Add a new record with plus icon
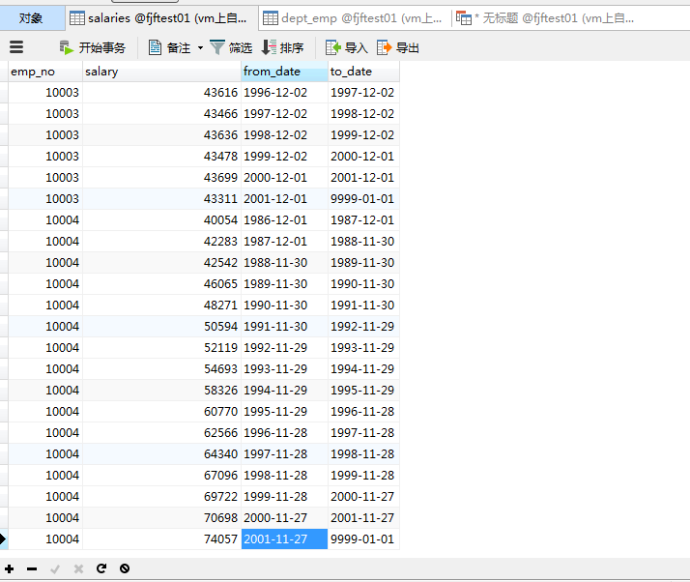This screenshot has width=690, height=582. 10,568
